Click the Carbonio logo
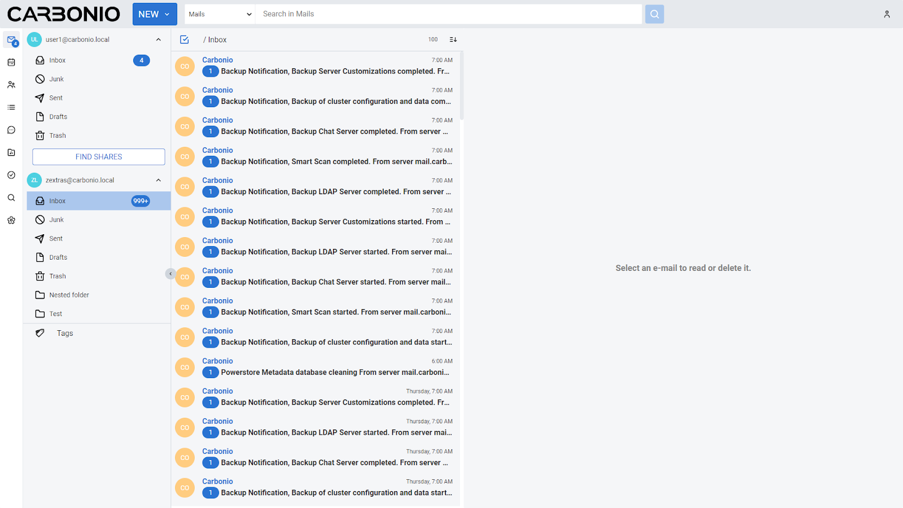 pyautogui.click(x=64, y=14)
